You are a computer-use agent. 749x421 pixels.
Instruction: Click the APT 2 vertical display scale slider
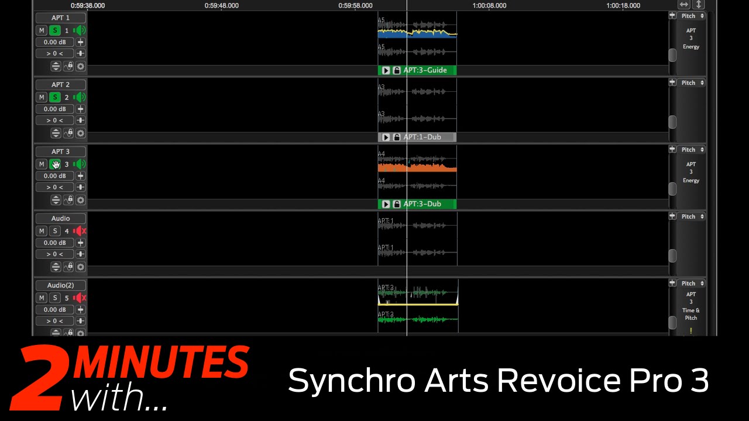coord(672,122)
